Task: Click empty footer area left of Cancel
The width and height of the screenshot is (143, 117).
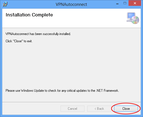Action: (31, 109)
